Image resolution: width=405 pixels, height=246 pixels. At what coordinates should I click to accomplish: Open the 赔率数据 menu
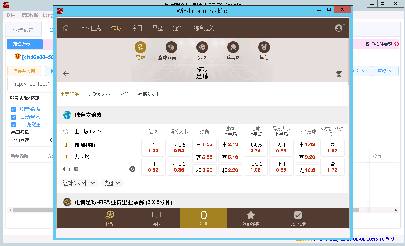pyautogui.click(x=29, y=15)
